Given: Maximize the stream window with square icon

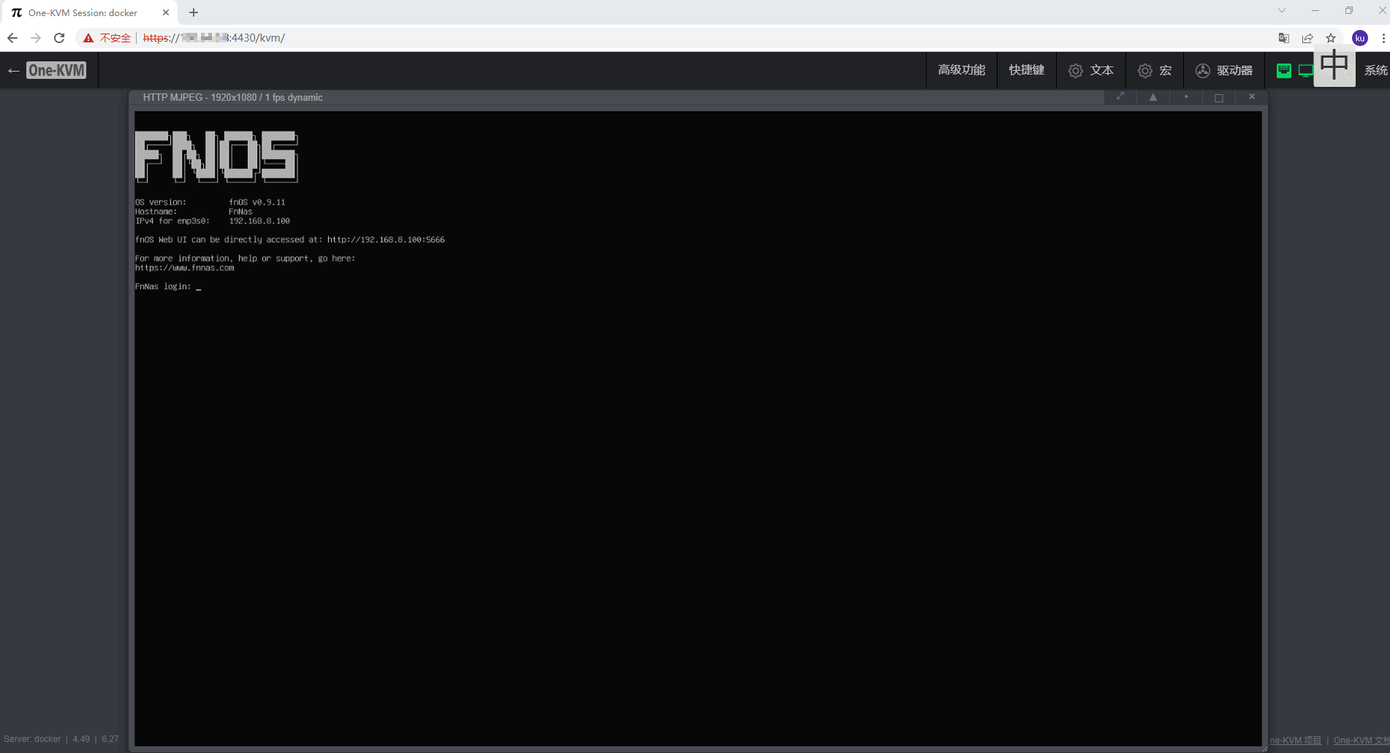Looking at the screenshot, I should pos(1218,97).
